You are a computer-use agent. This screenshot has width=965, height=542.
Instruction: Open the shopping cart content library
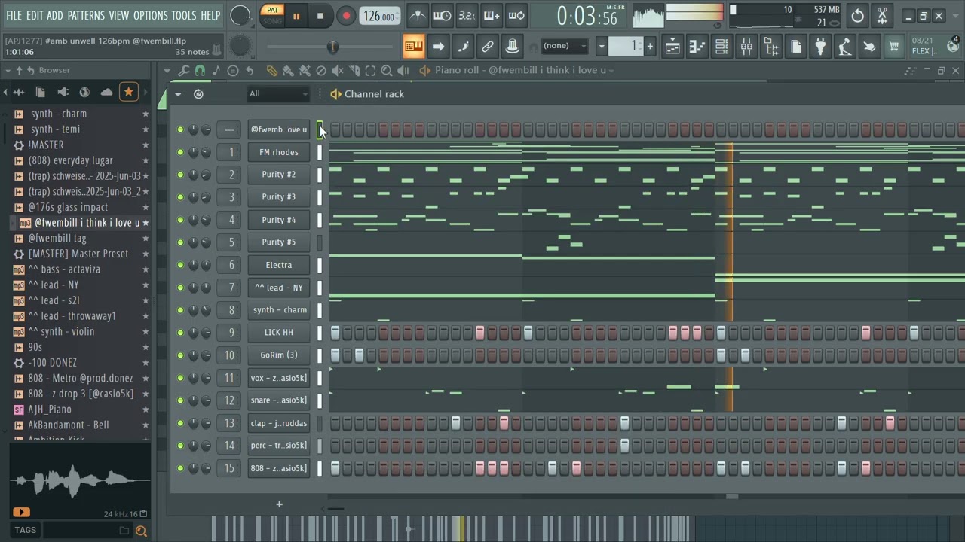(893, 47)
